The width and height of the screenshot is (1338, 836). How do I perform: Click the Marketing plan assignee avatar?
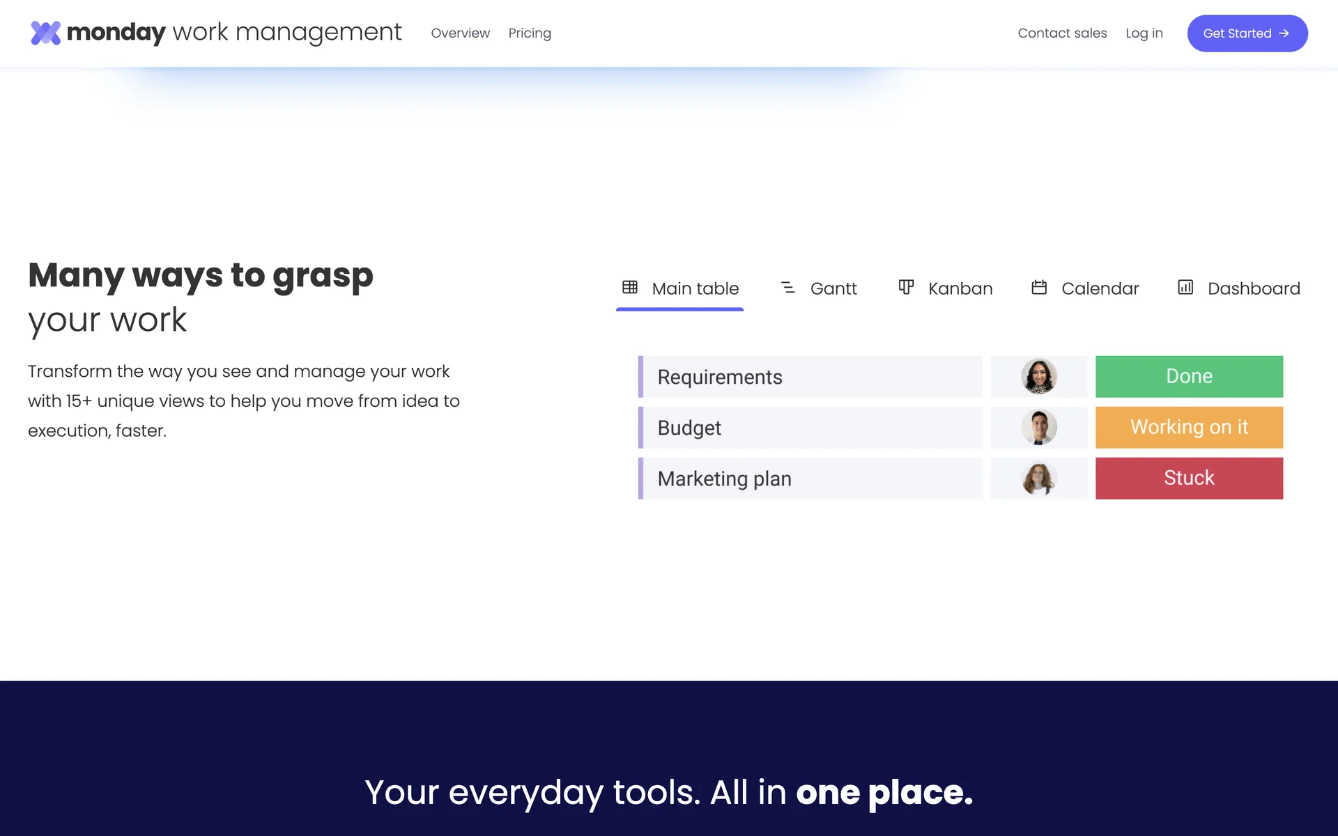click(x=1038, y=479)
